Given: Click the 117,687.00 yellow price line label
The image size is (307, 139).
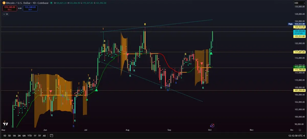Looking at the screenshot, I should point(299,52).
